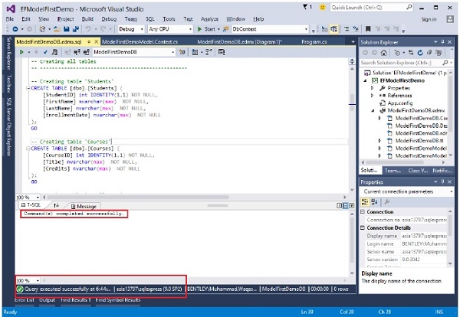Switch to the Message results tab

85,206
